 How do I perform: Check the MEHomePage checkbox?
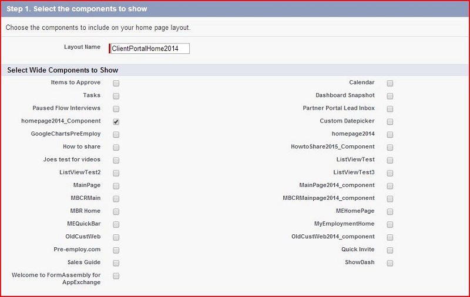click(390, 211)
